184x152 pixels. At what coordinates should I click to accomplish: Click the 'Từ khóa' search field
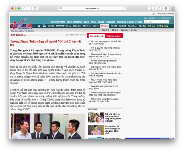[x=157, y=22]
